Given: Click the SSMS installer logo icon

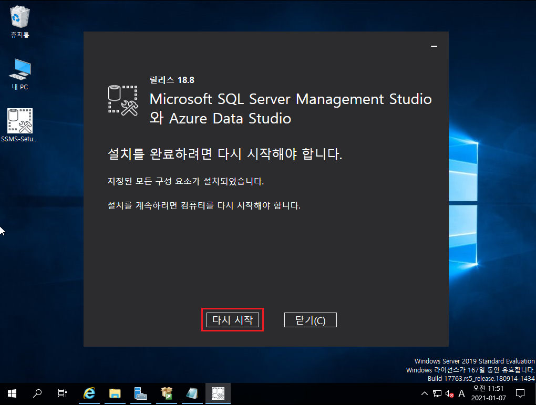Looking at the screenshot, I should coord(123,100).
